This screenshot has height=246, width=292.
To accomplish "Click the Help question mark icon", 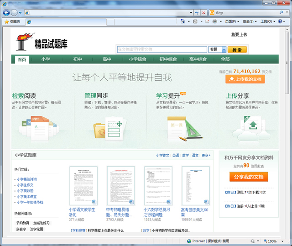I will [280, 21].
